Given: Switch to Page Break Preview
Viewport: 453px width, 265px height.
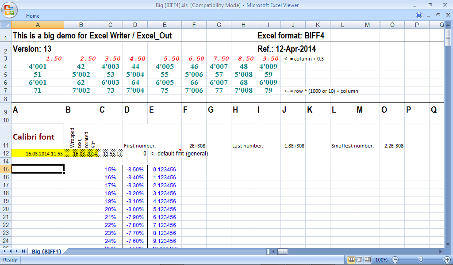Looking at the screenshot, I should point(367,260).
